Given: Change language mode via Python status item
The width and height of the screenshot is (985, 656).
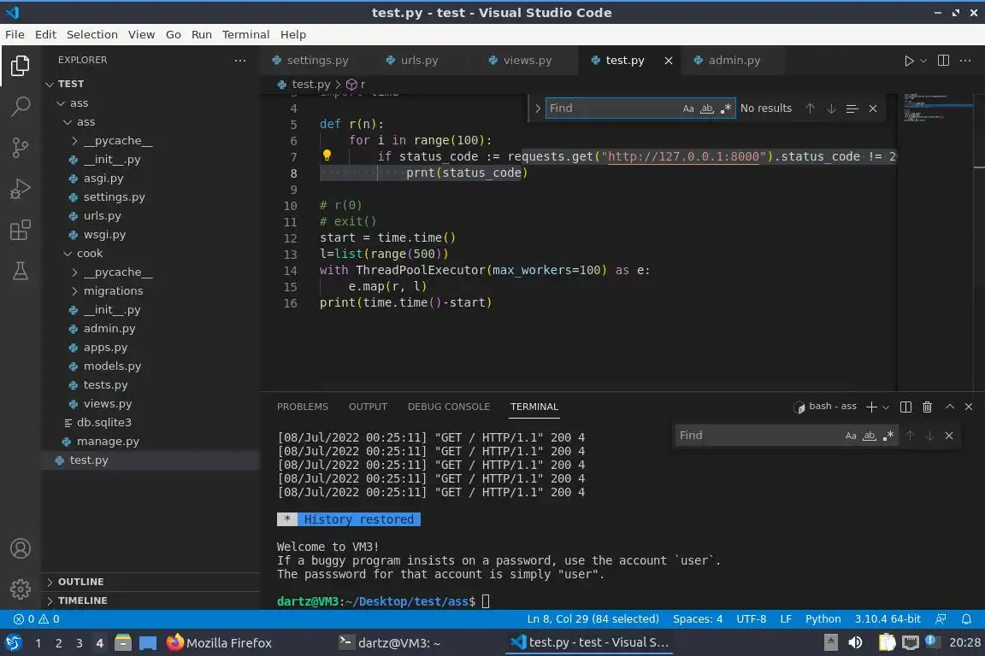Looking at the screenshot, I should coord(823,619).
